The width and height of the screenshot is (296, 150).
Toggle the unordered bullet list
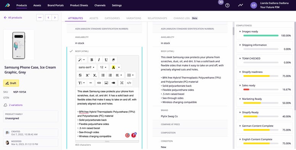103,75
